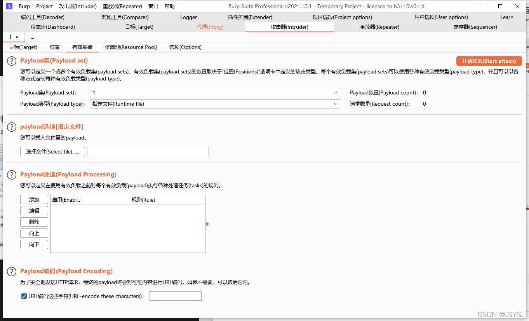The width and height of the screenshot is (529, 321).
Task: Switch to 对比工具(Comparer) tab
Action: (x=125, y=17)
